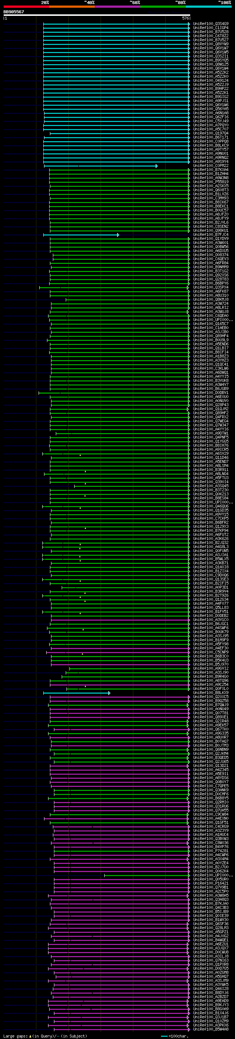Select hit UniRef100_Q56YA5
The image size is (235, 1039).
211,109
